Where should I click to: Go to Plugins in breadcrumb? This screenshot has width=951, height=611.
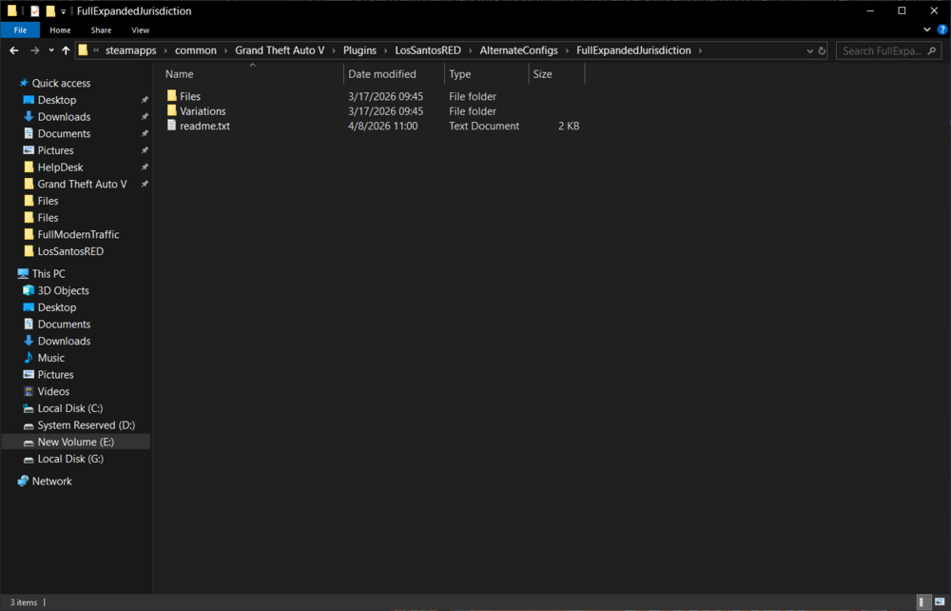click(x=359, y=50)
